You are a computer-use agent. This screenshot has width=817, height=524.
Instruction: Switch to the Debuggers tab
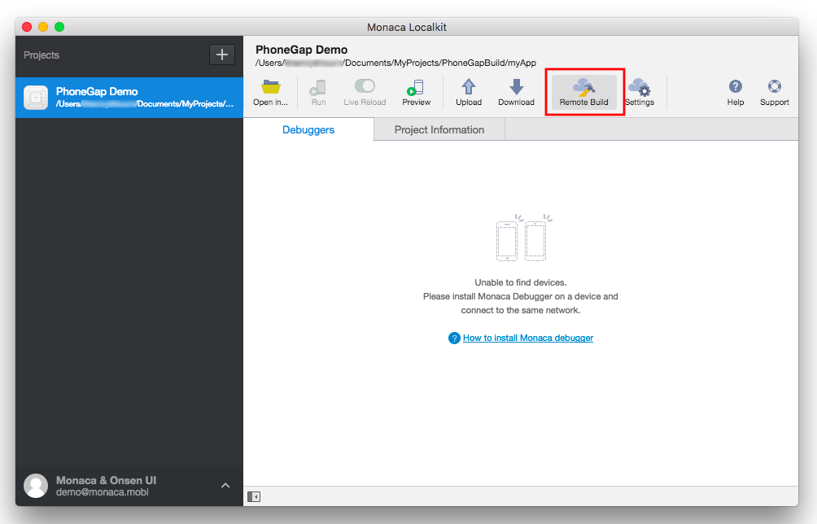(308, 130)
